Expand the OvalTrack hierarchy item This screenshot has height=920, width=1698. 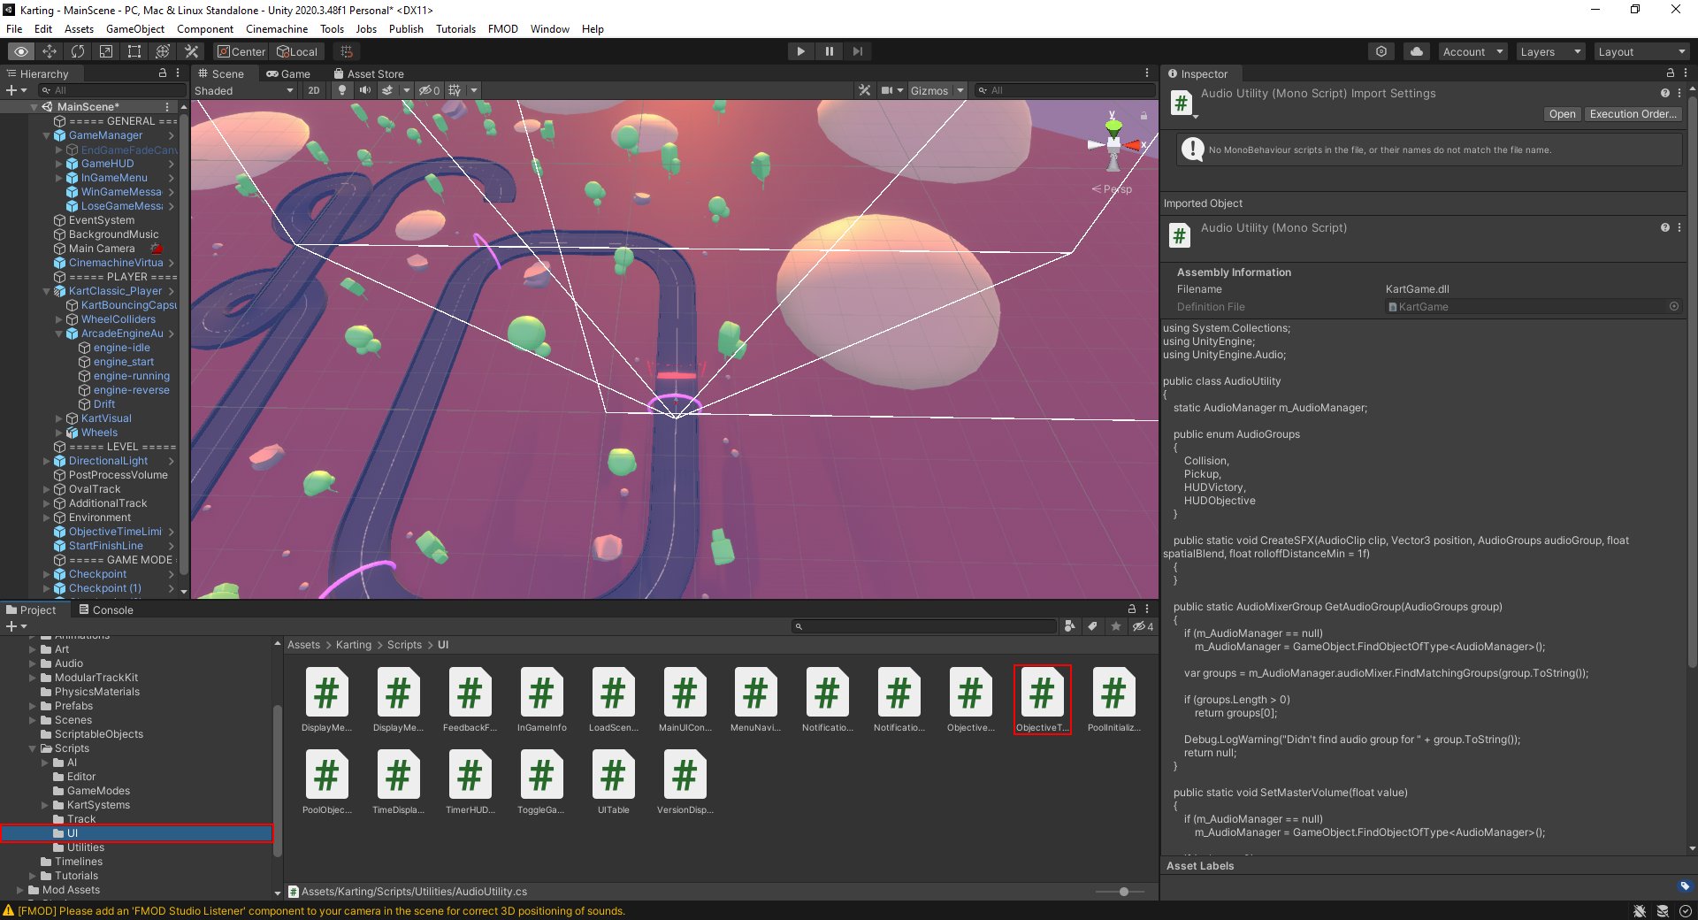coord(47,489)
